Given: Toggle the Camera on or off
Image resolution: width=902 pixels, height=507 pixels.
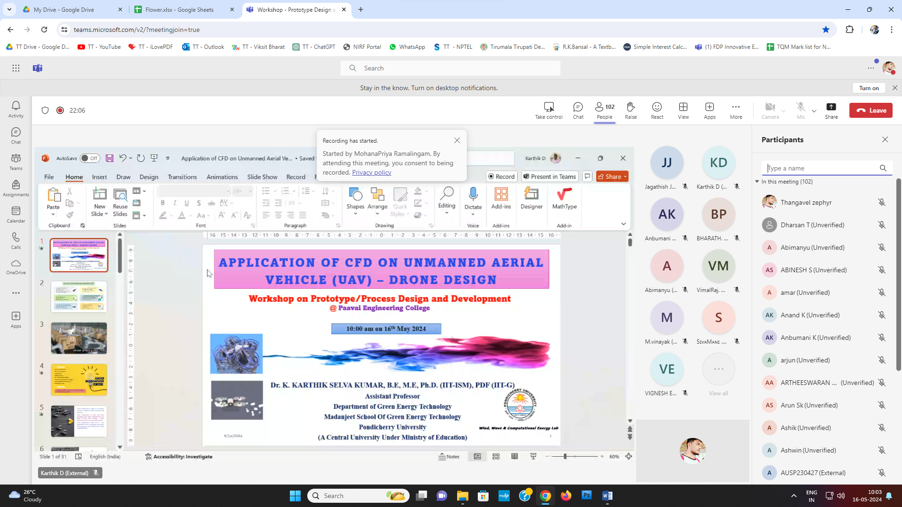Looking at the screenshot, I should point(770,110).
